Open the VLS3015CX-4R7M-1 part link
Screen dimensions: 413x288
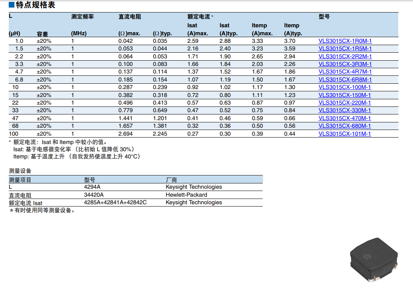345,72
